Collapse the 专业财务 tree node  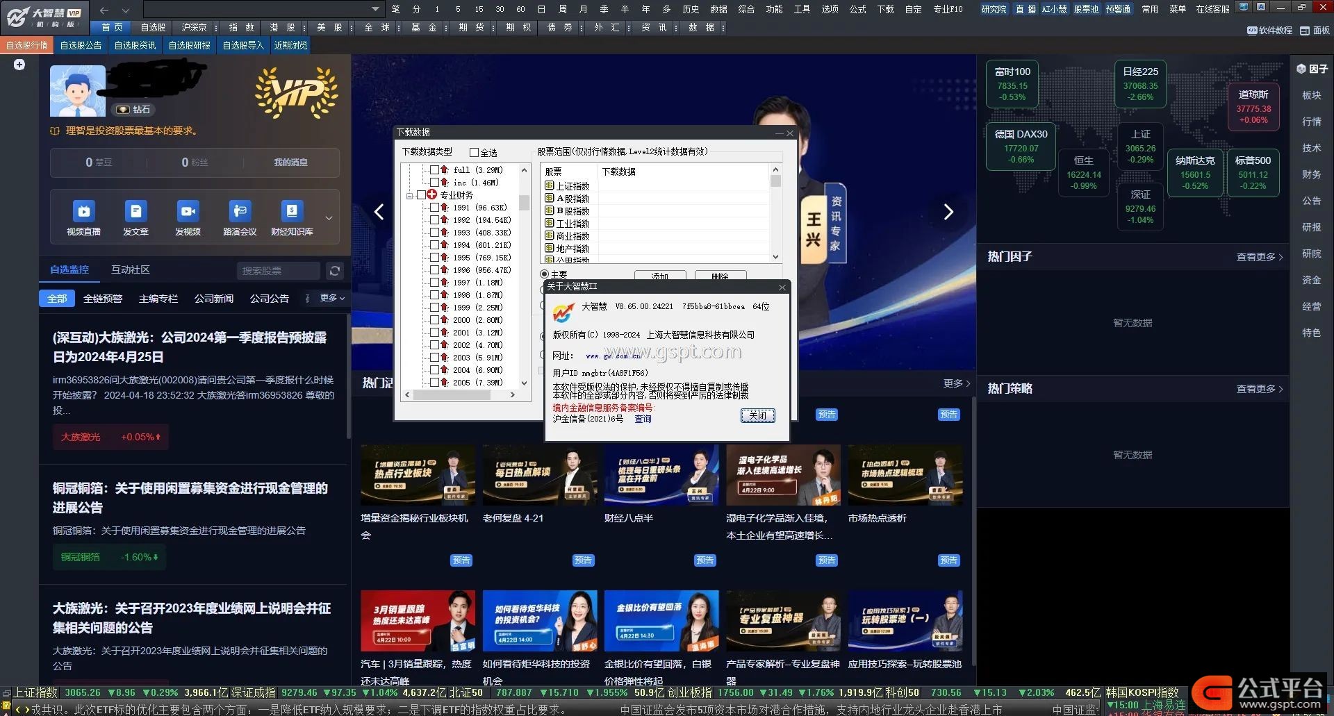[410, 196]
